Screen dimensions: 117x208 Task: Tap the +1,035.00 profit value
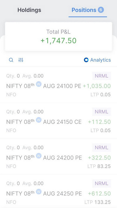click(97, 86)
